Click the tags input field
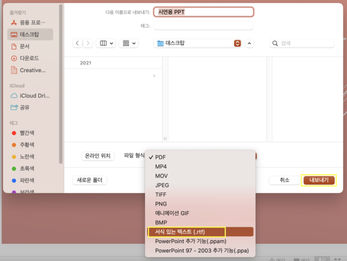347x261 pixels. (204, 25)
